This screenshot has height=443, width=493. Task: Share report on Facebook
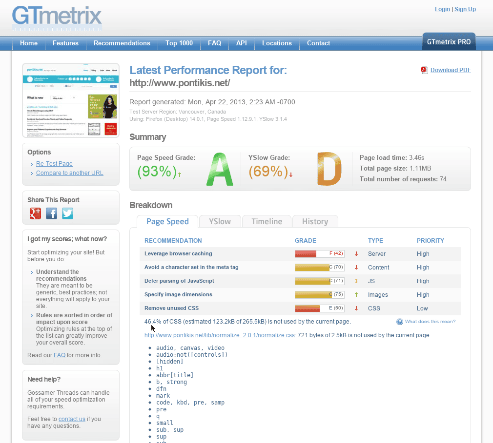click(x=52, y=213)
